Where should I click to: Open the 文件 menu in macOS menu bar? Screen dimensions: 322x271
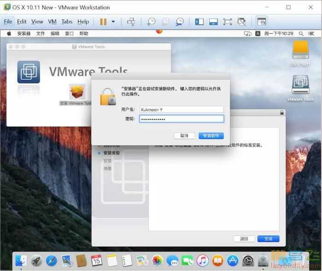coord(41,34)
